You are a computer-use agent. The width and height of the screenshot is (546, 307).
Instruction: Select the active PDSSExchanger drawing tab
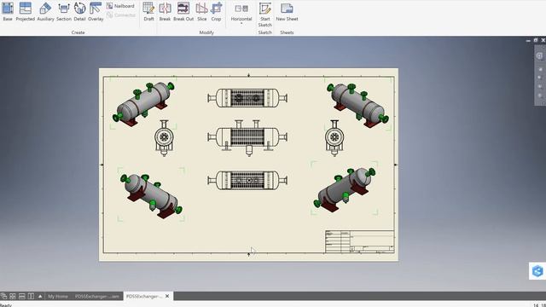click(144, 296)
